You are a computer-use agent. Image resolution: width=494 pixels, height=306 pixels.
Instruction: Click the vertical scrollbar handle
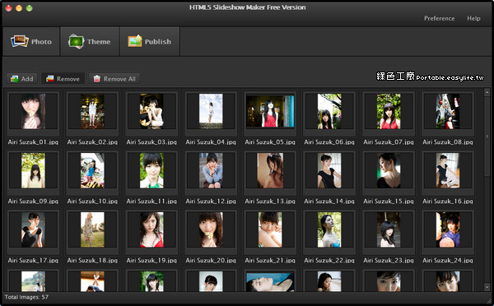[487, 137]
